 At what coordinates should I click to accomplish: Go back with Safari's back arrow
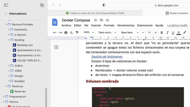click(x=53, y=5)
